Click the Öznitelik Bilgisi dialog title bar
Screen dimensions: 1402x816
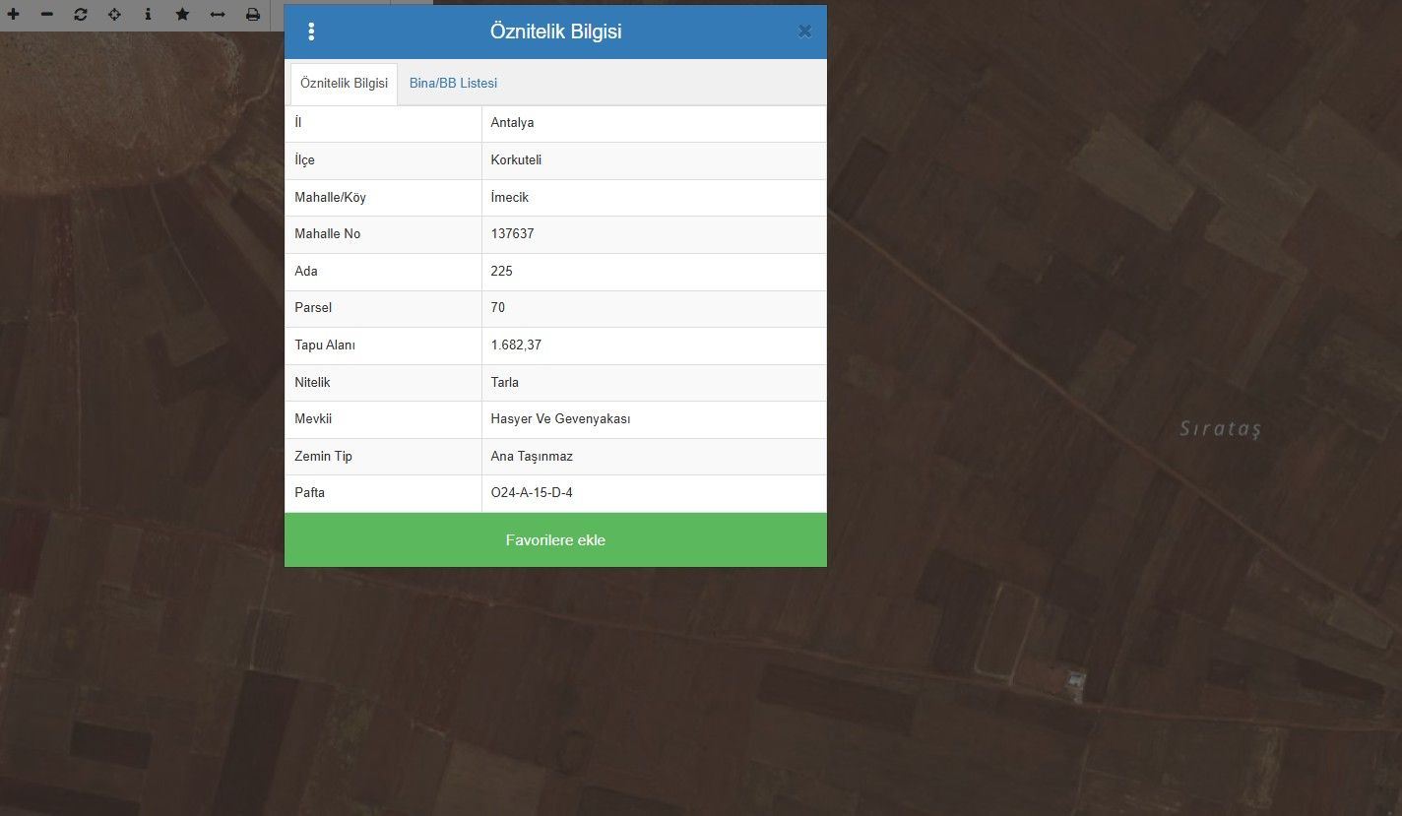pyautogui.click(x=555, y=31)
